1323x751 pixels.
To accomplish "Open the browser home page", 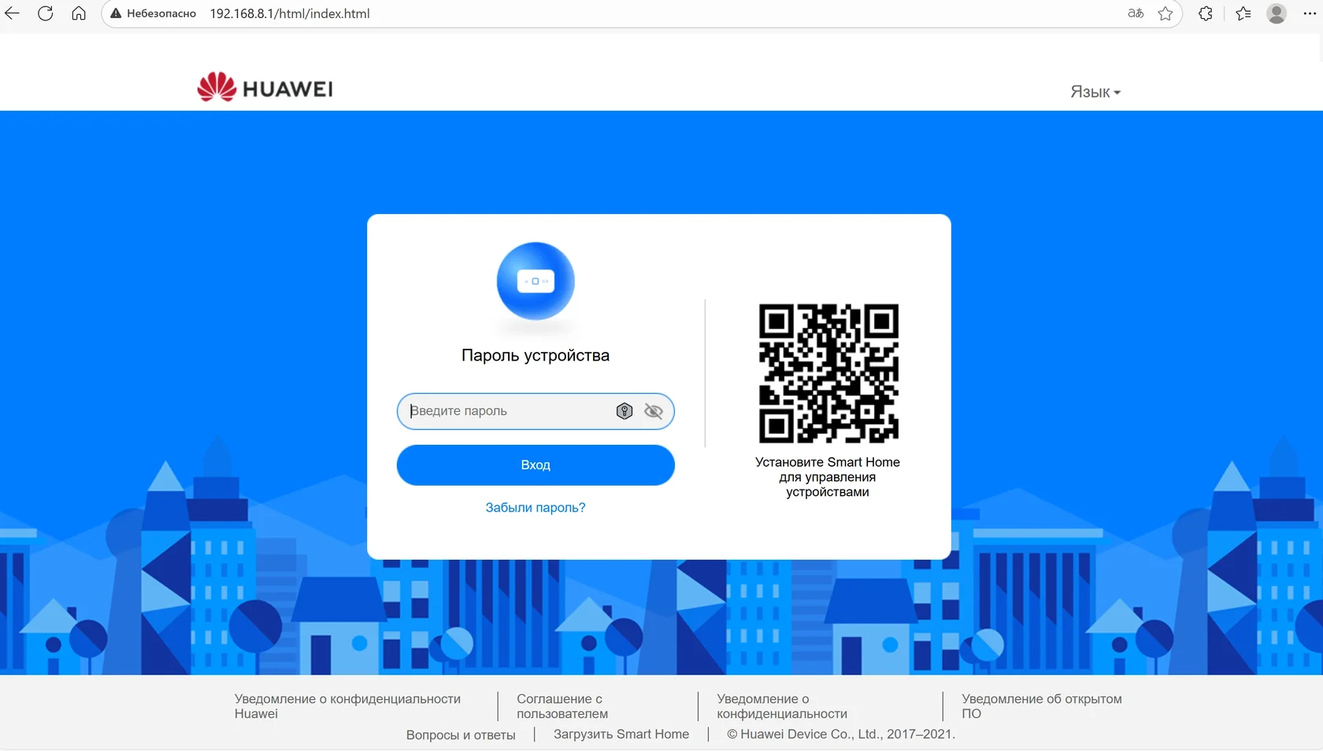I will [x=79, y=13].
